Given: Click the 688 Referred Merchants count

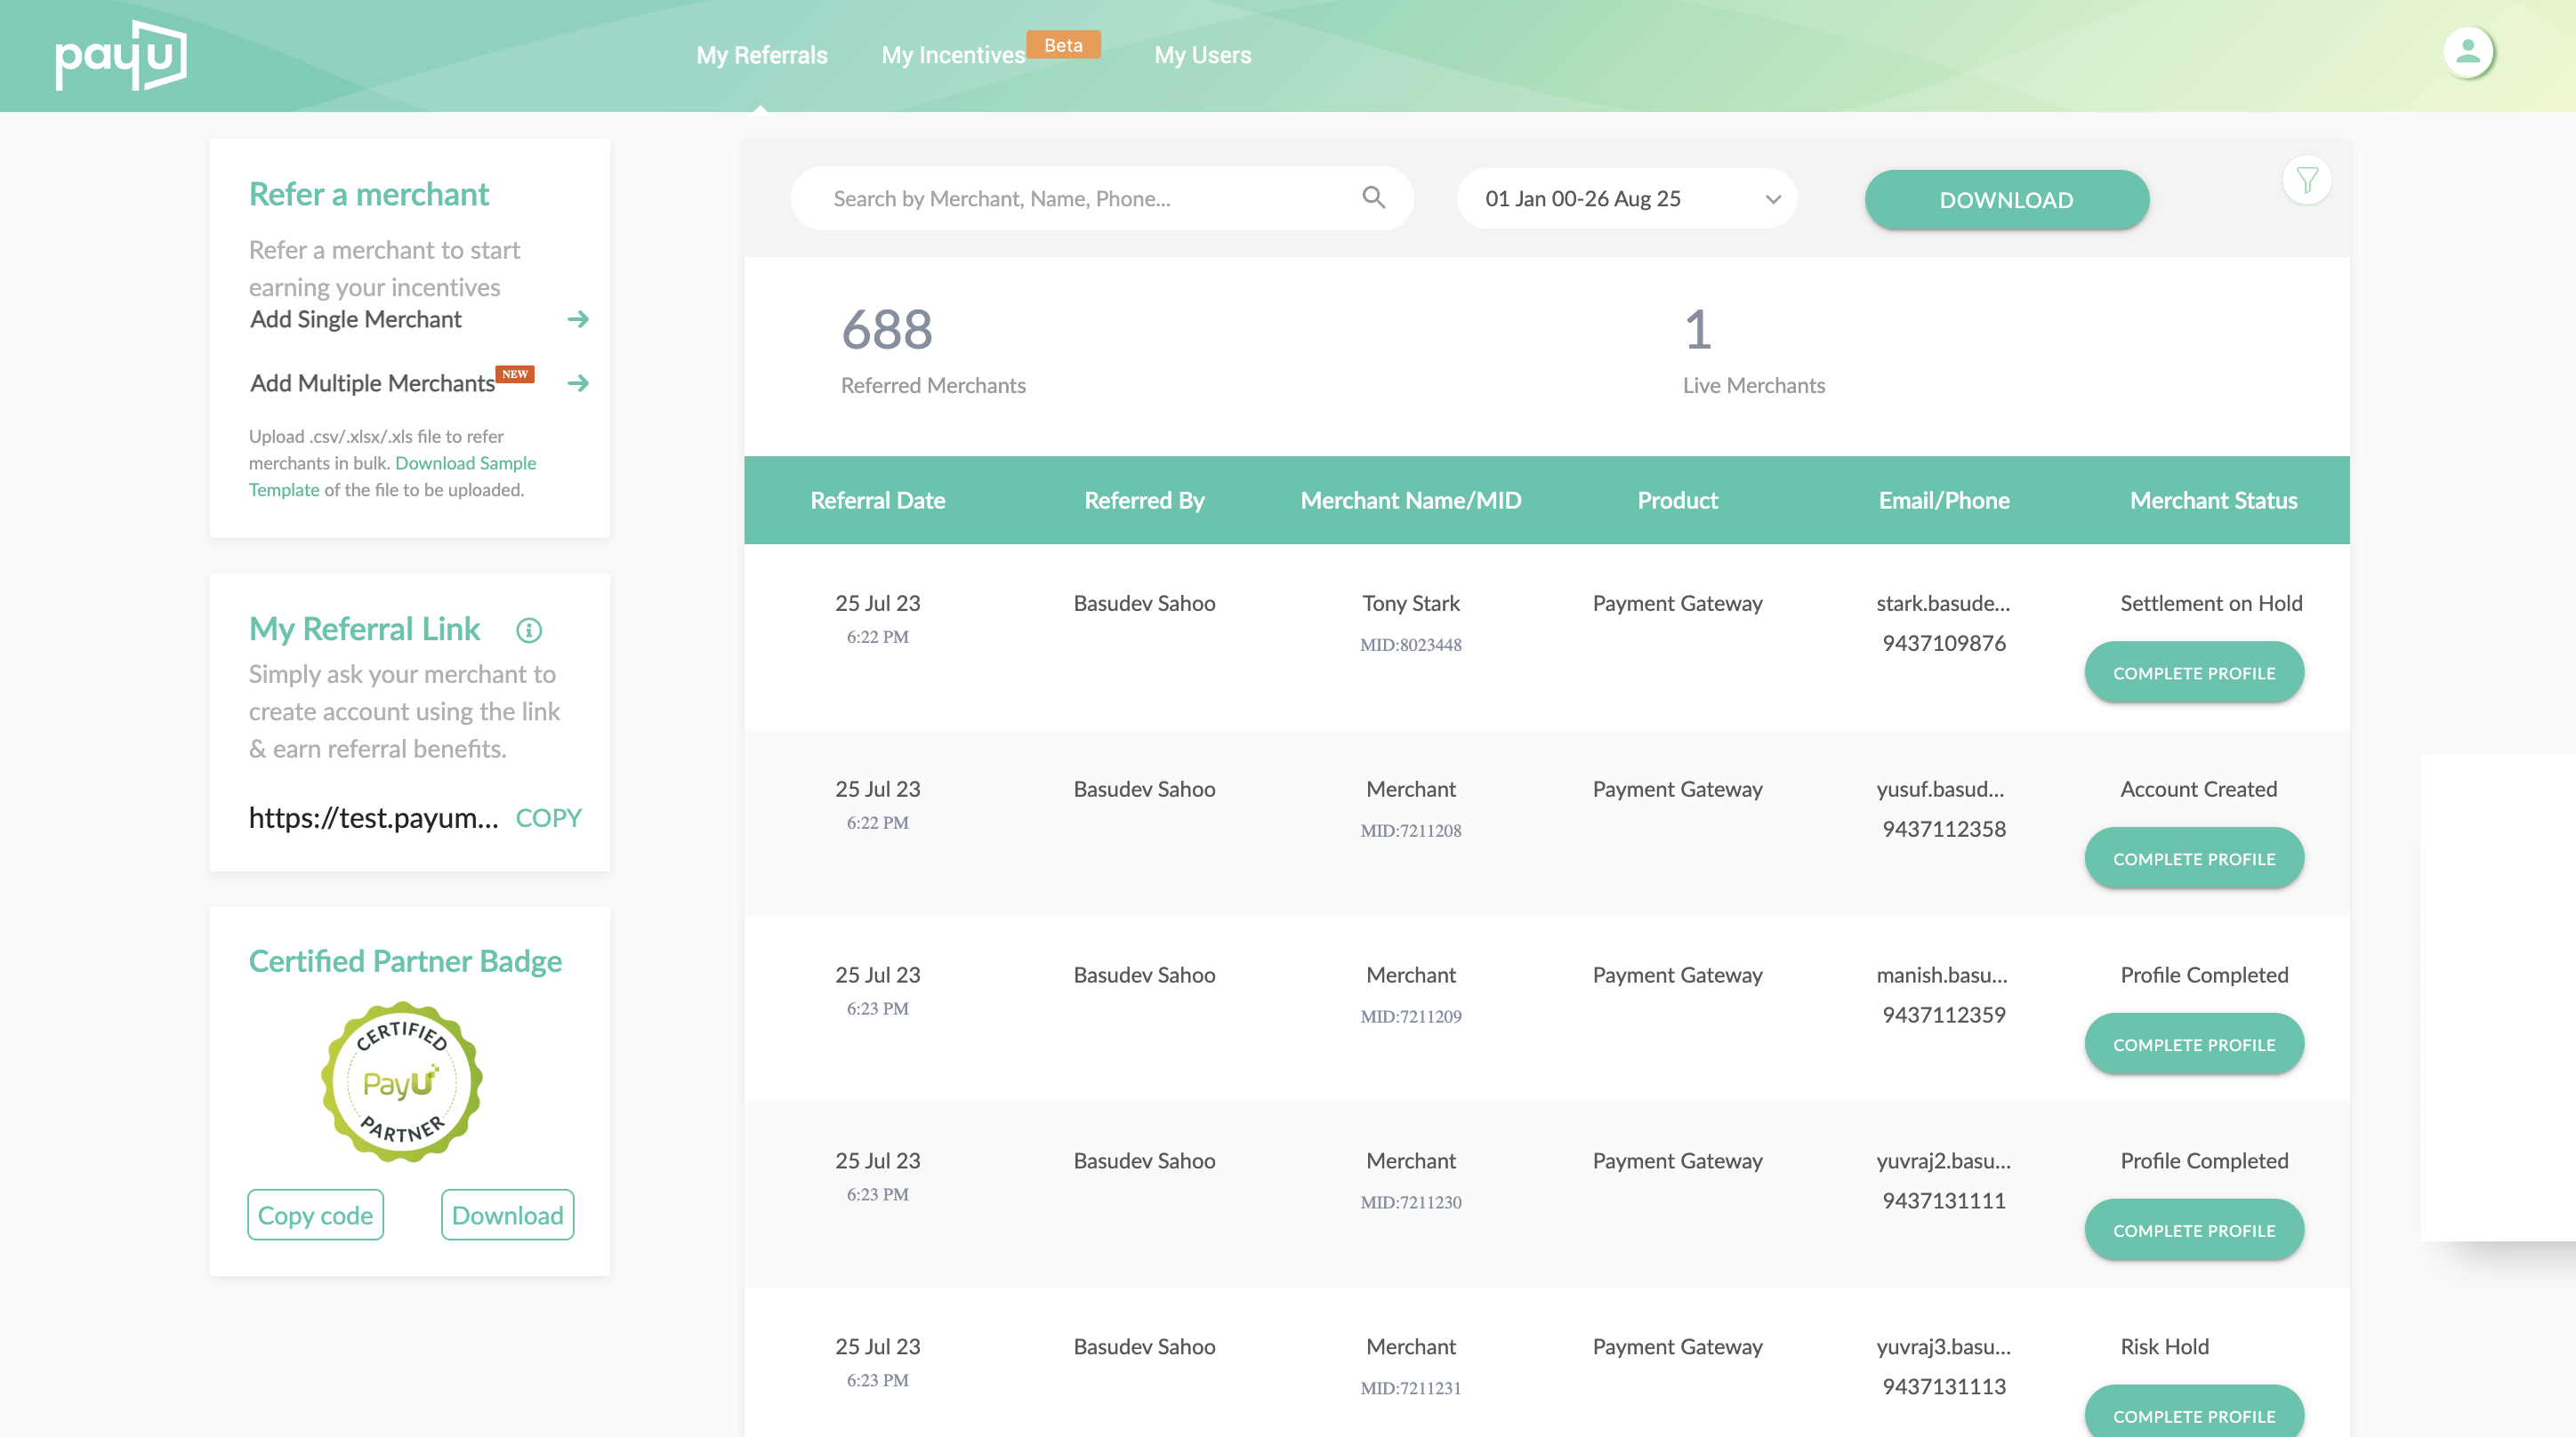Looking at the screenshot, I should [887, 330].
